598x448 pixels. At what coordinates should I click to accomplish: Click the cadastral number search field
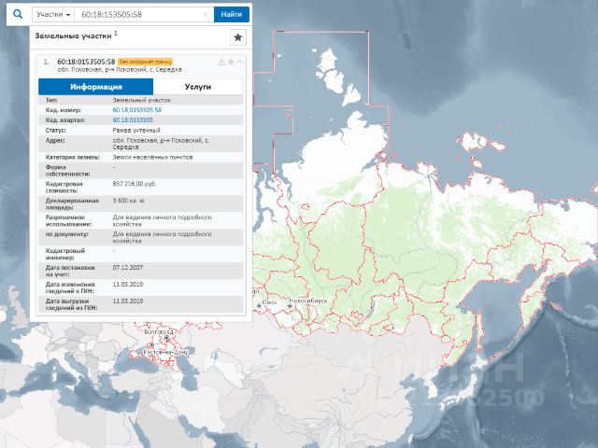click(138, 15)
